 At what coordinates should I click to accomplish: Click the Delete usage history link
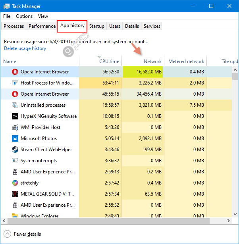coord(25,48)
